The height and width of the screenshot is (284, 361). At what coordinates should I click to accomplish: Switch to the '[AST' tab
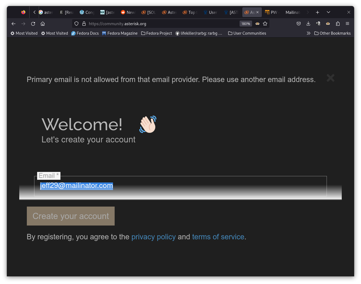(x=231, y=12)
